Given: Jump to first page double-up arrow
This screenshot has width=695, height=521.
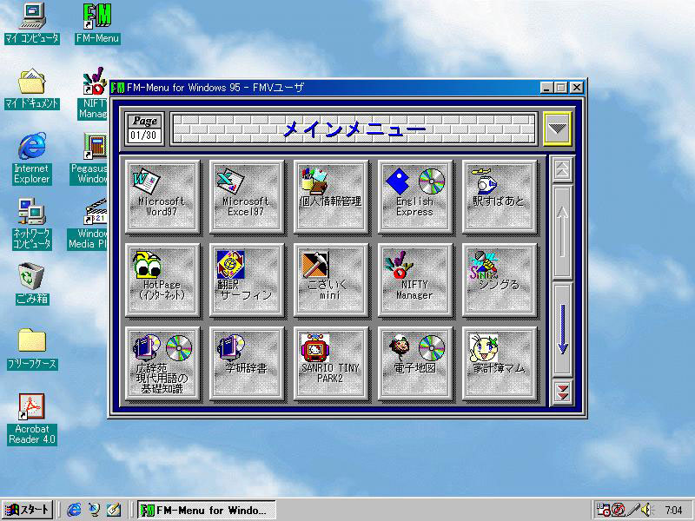Looking at the screenshot, I should 562,169.
